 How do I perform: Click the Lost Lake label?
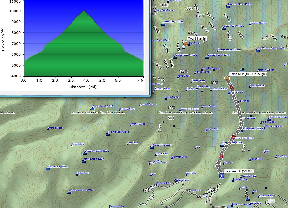(244, 187)
